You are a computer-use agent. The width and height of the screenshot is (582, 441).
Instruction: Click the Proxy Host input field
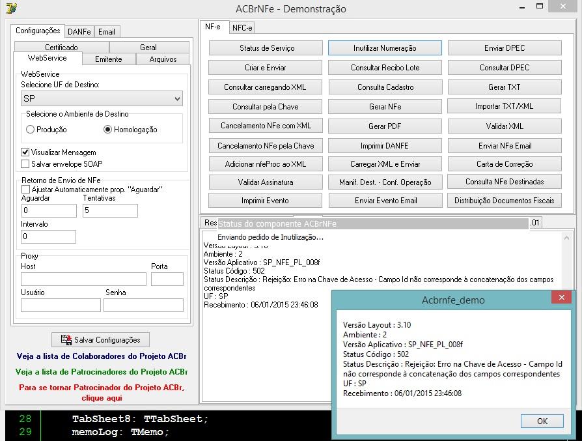tap(83, 279)
